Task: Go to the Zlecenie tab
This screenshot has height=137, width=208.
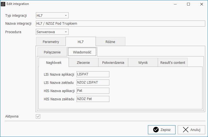Action: (x=83, y=62)
